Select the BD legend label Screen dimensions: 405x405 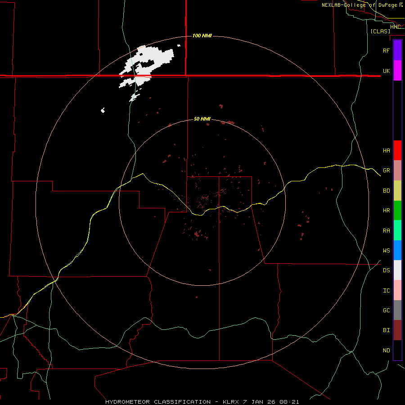click(x=386, y=191)
